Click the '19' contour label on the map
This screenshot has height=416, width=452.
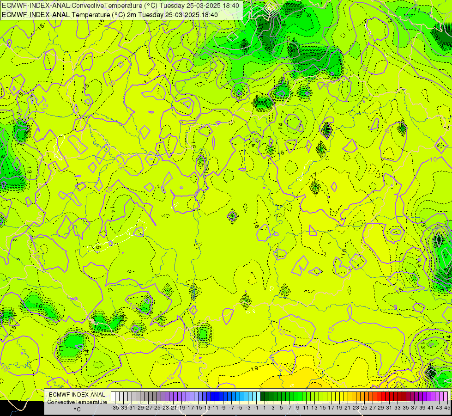coord(254,368)
